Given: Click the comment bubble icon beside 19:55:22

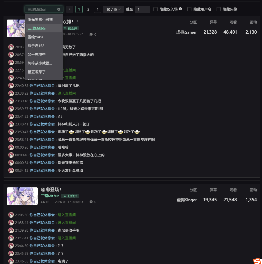Looking at the screenshot, I should [91, 34].
